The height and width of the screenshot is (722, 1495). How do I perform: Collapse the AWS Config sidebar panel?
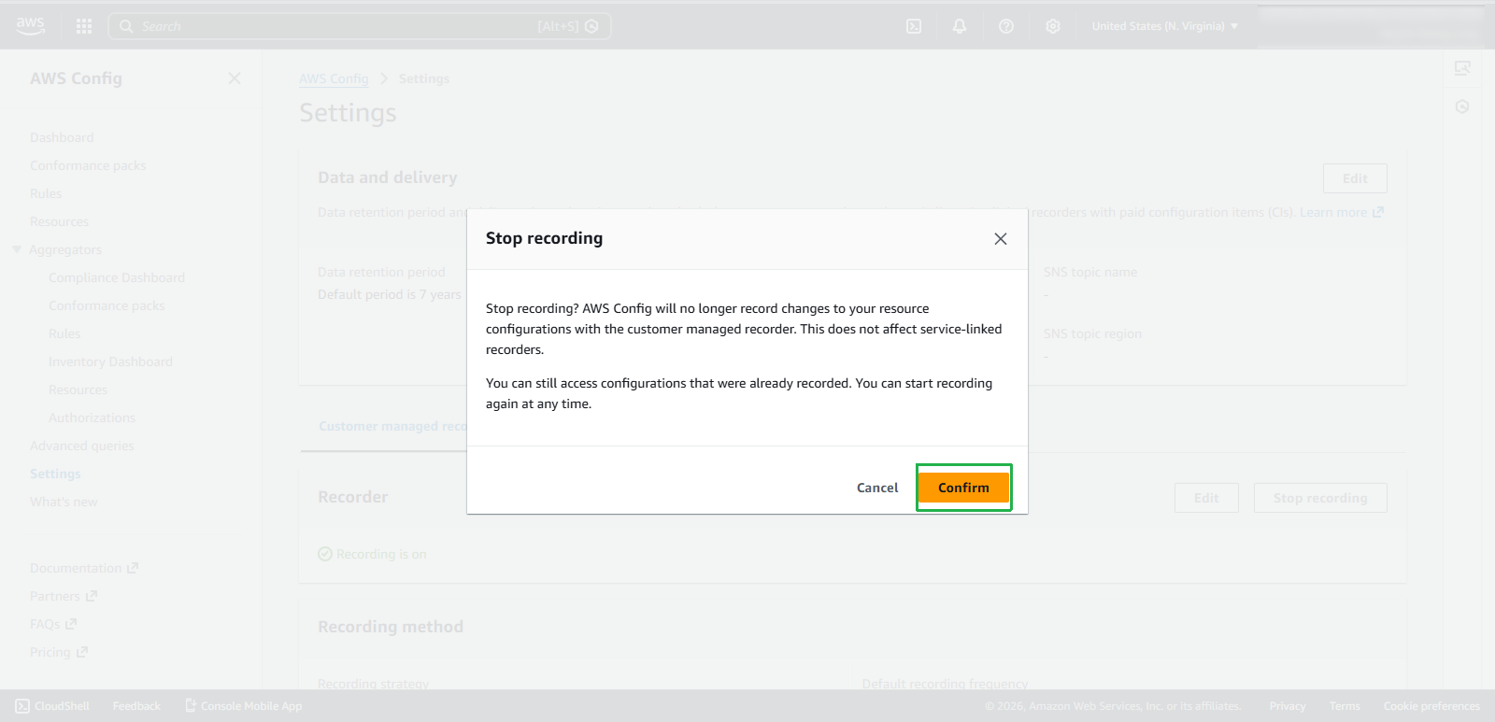(x=235, y=78)
